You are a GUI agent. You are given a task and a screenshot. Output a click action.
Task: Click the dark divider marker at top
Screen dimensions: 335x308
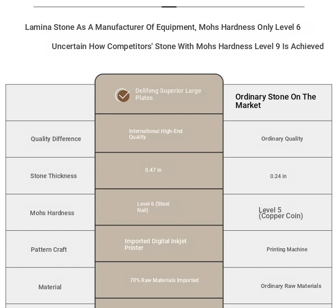pyautogui.click(x=169, y=7)
